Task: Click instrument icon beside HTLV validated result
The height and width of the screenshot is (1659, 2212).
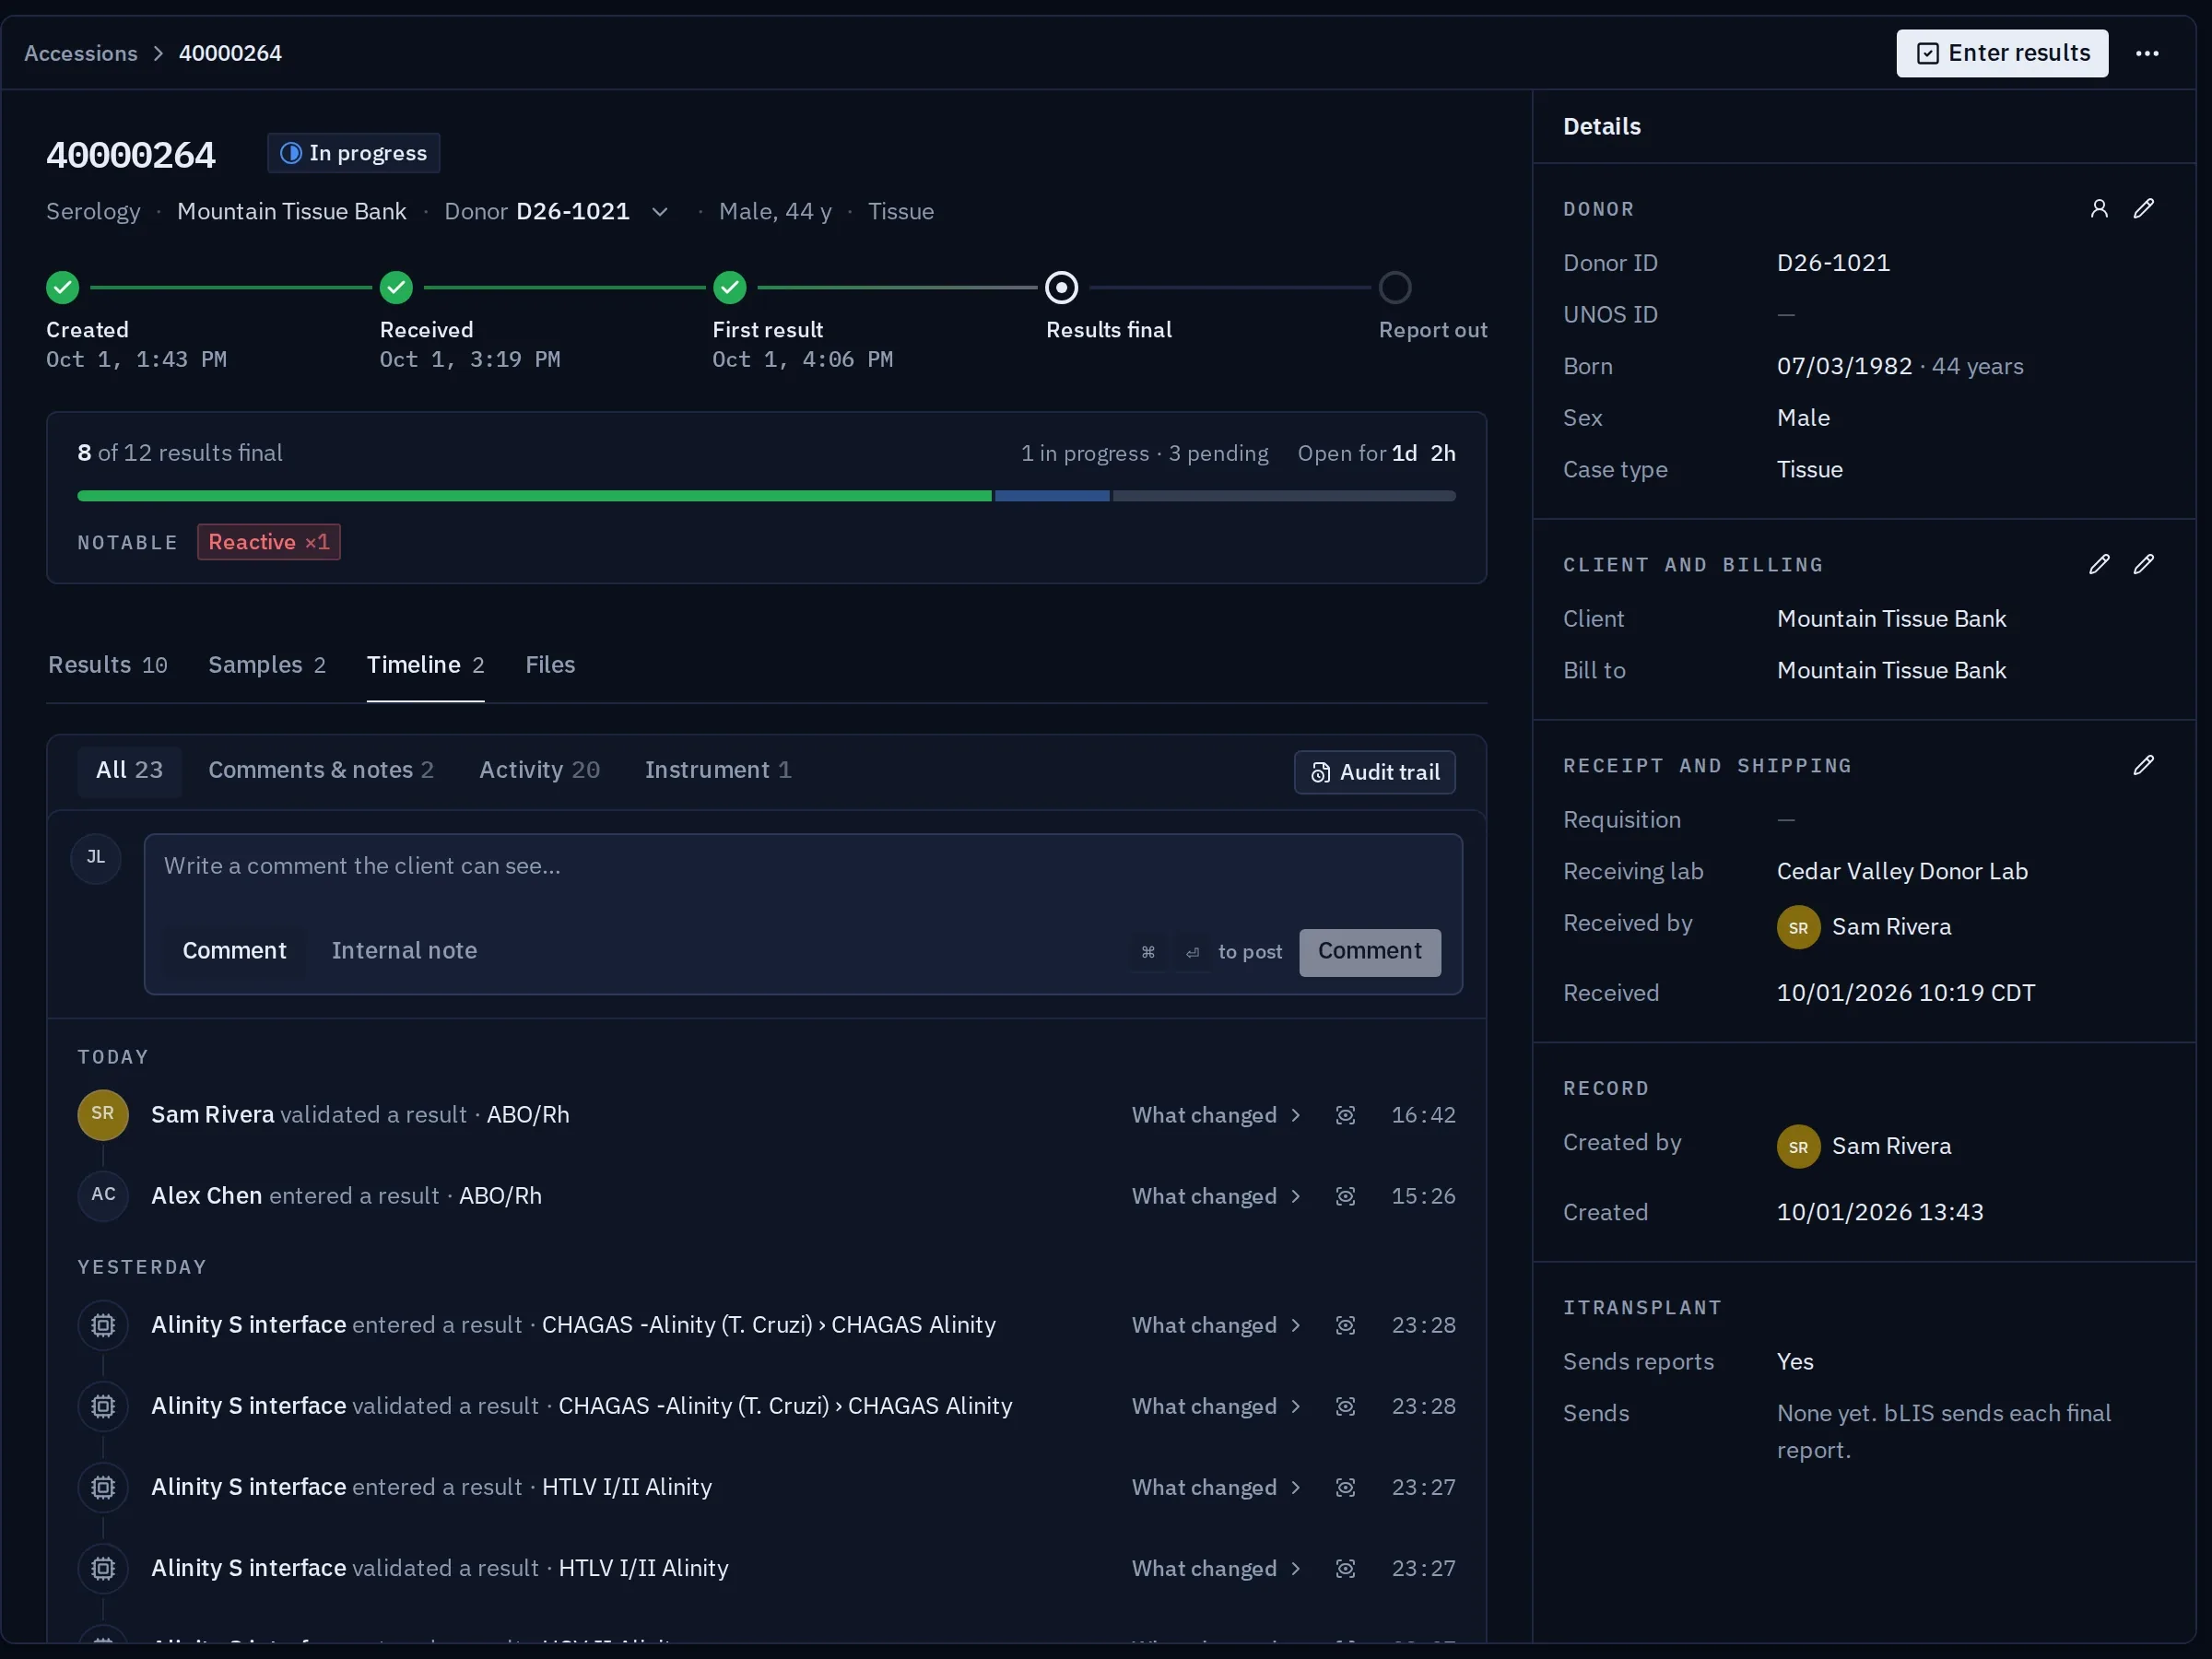Action: pos(103,1568)
